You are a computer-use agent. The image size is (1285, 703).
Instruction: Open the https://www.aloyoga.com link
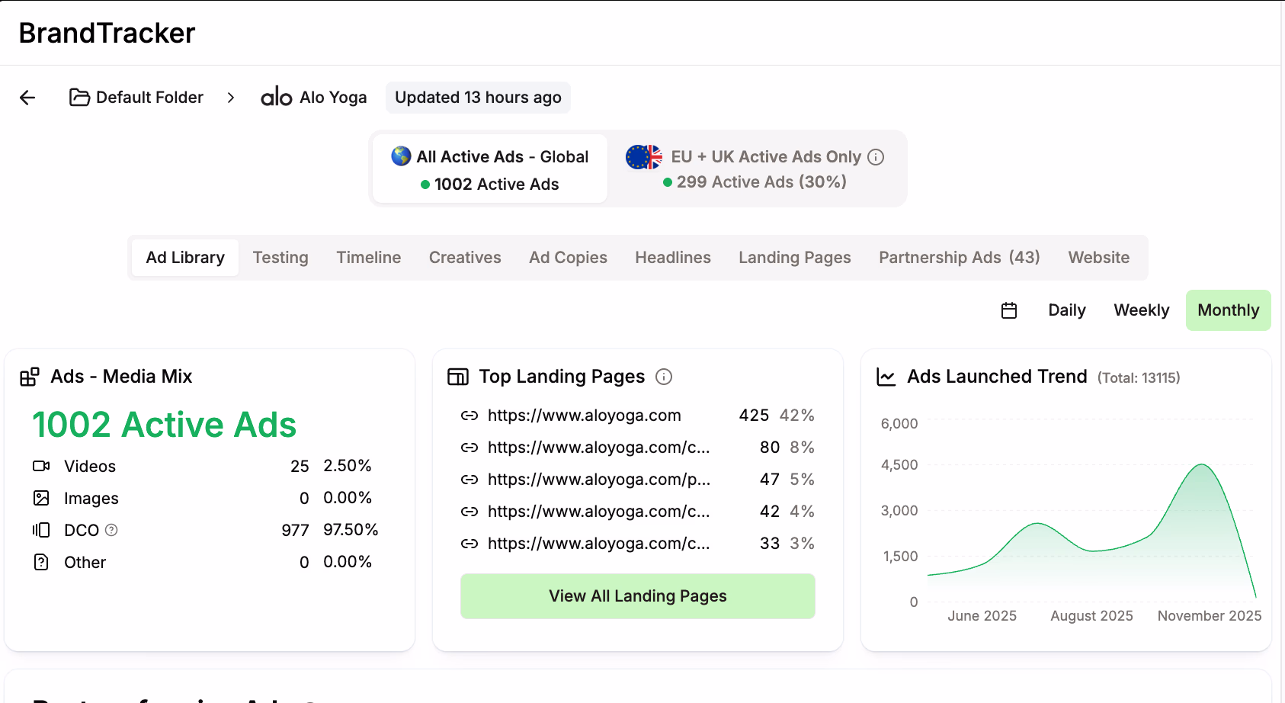click(584, 416)
